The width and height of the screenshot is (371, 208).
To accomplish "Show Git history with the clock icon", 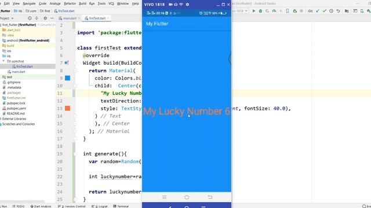I will tap(331, 11).
